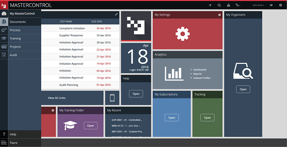Open search with the magnifier icon
The image size is (287, 147).
point(219,5)
